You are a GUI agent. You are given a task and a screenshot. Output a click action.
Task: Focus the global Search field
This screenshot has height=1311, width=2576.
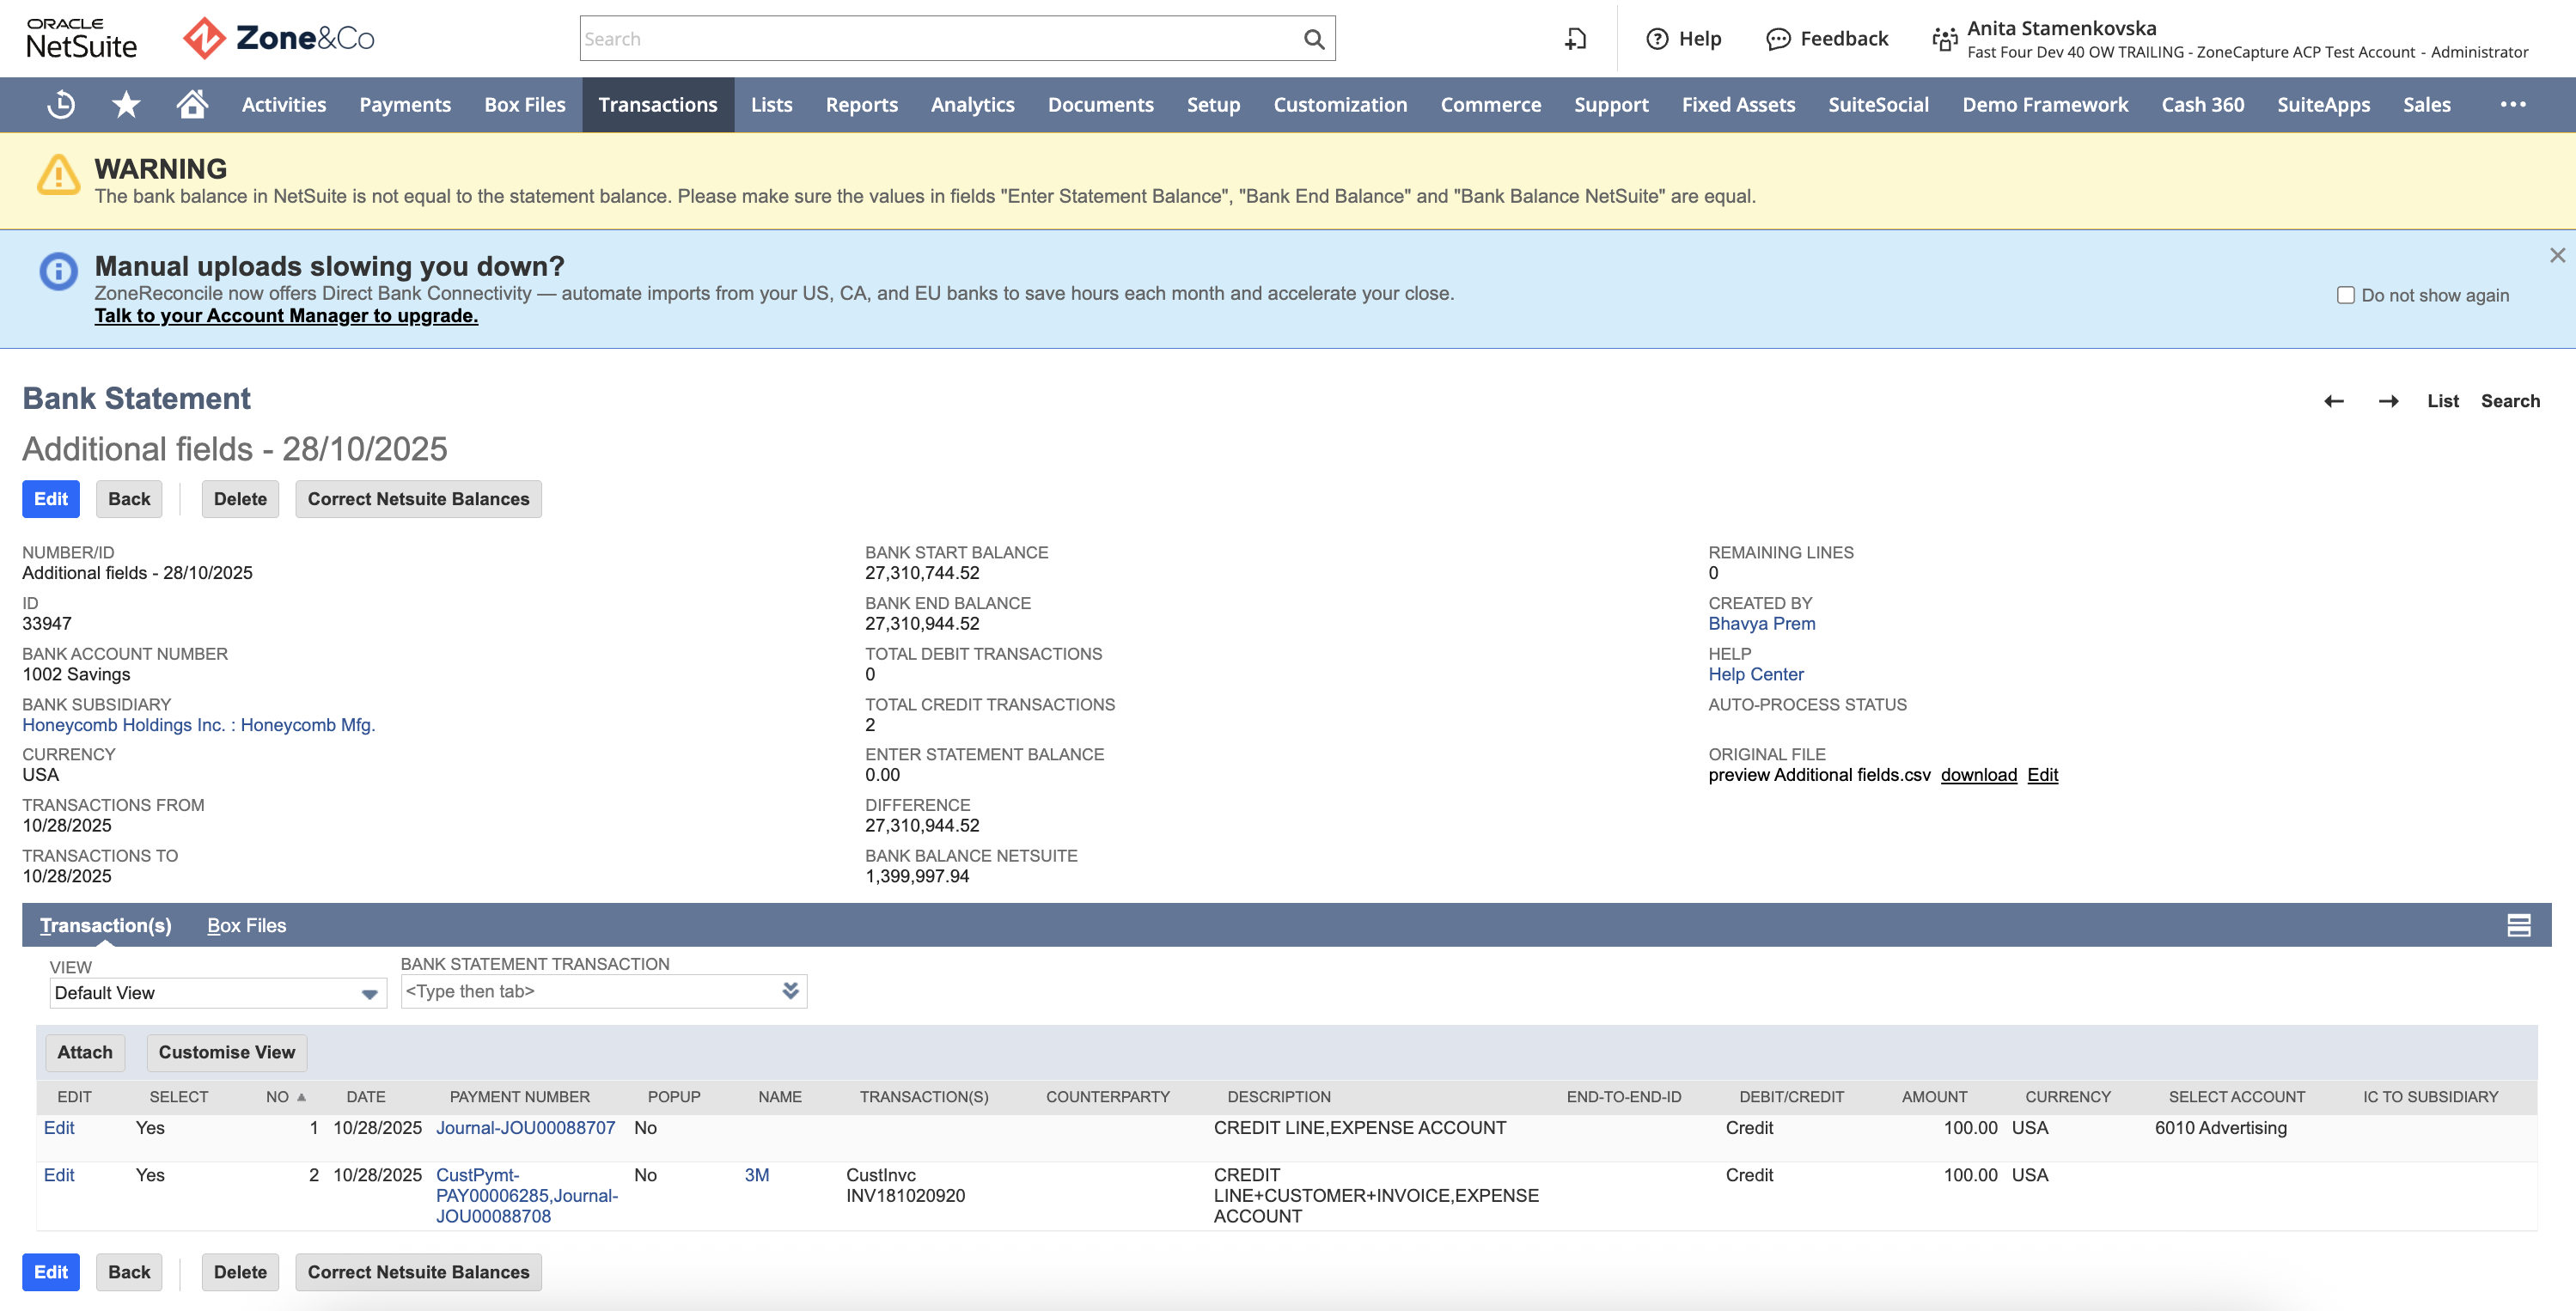click(x=940, y=39)
